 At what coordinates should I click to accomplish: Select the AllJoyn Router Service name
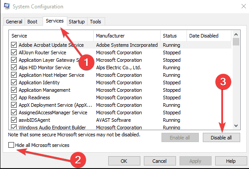pos(42,53)
